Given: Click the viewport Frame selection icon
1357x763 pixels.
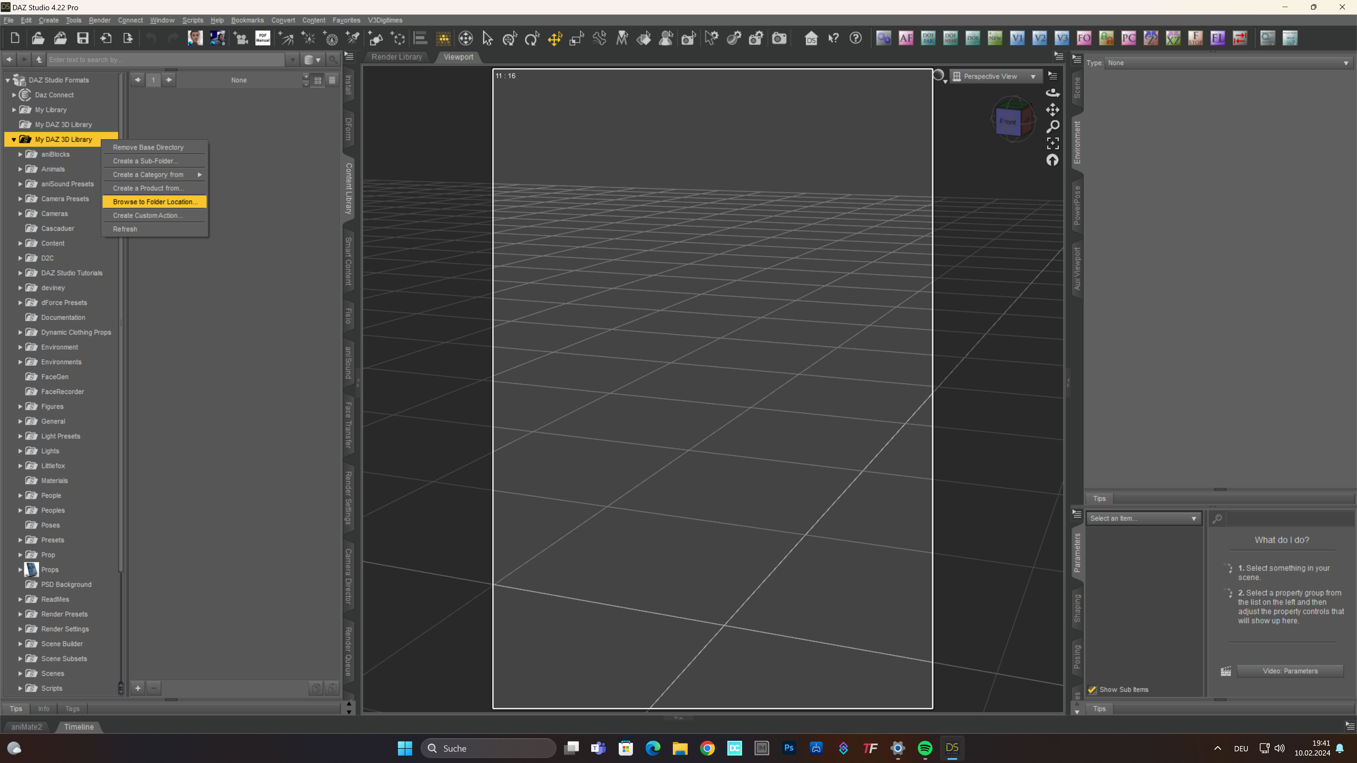Looking at the screenshot, I should [x=1052, y=143].
